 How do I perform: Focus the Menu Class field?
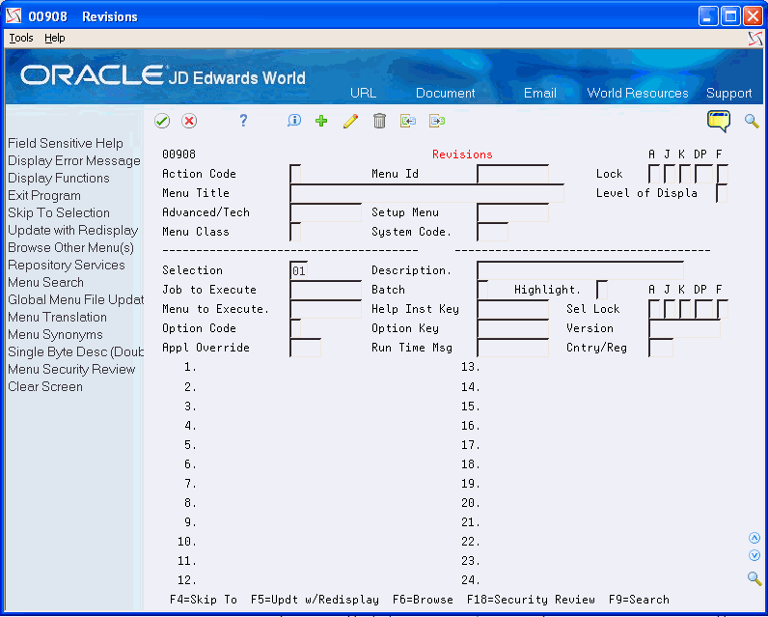(295, 232)
